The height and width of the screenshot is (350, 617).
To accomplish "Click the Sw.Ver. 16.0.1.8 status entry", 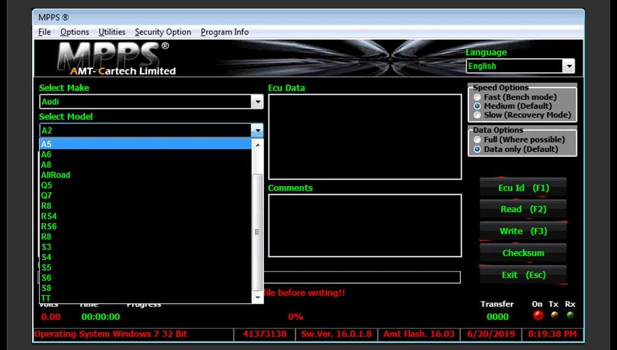I will click(x=336, y=334).
